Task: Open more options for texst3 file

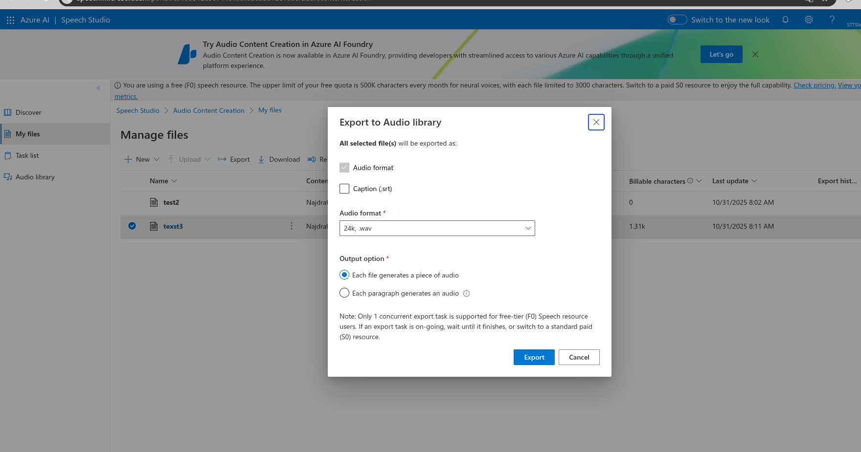Action: coord(292,226)
